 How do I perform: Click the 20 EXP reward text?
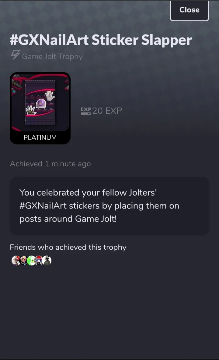[107, 111]
